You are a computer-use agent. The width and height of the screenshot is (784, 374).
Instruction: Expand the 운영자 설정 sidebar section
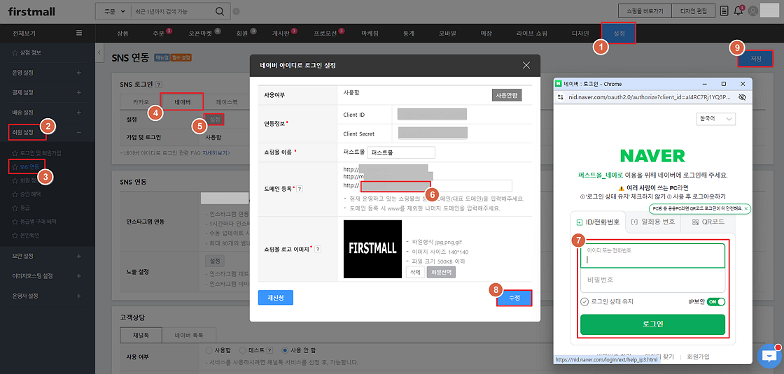79,296
